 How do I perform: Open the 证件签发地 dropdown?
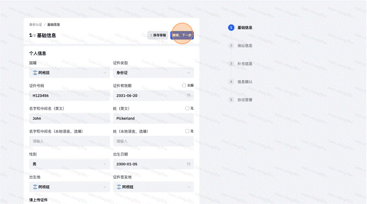tap(153, 187)
